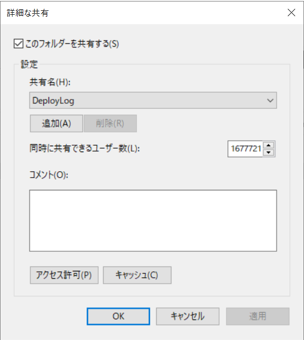Click the キャンセル button
304x340 pixels.
click(188, 316)
